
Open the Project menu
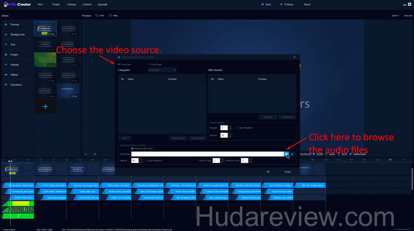tap(56, 5)
